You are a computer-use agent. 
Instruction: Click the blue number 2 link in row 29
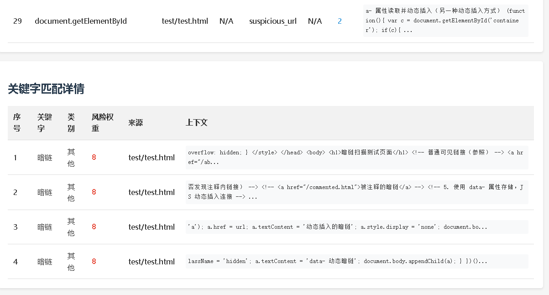340,21
